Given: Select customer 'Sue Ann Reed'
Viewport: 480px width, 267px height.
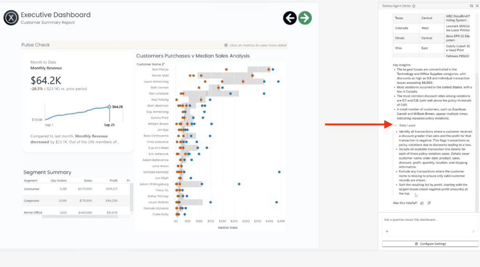Looking at the screenshot, I should 158,148.
